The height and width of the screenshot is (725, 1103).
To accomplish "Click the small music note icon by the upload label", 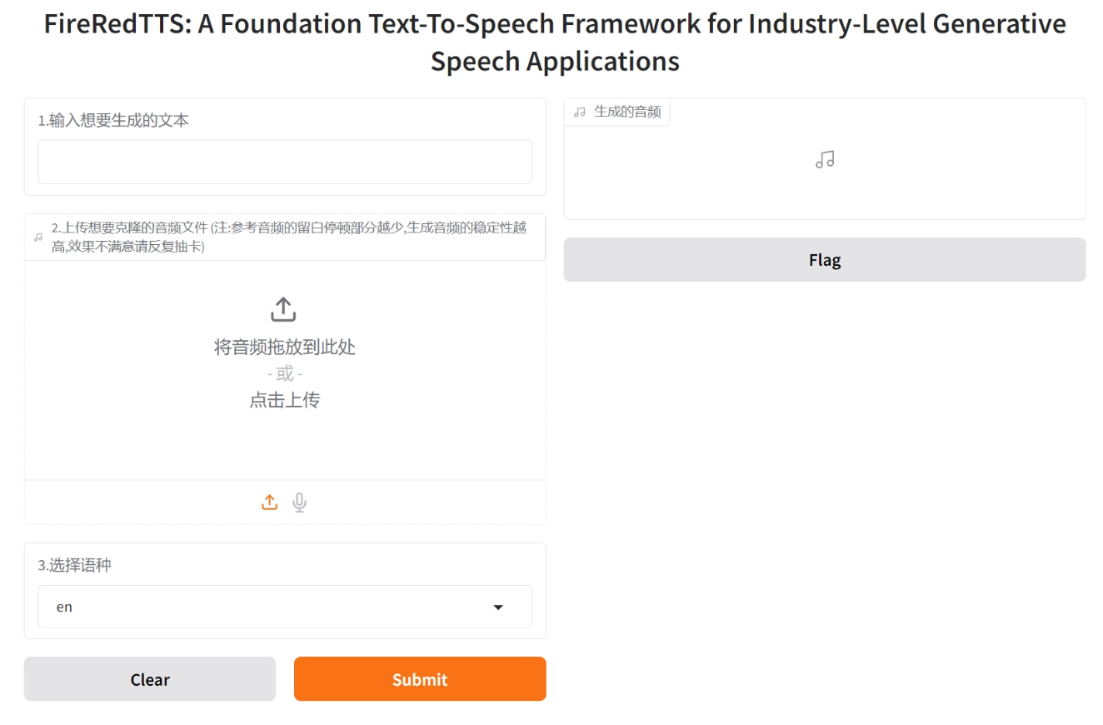I will (38, 237).
